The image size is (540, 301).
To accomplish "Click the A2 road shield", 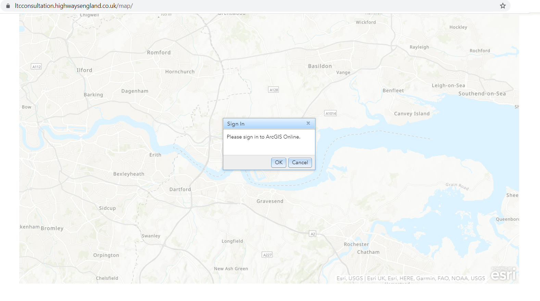I will point(313,234).
